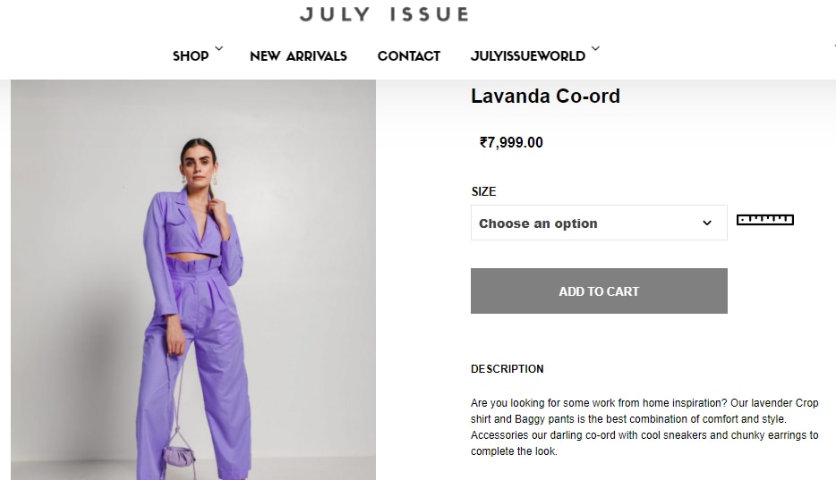Open the size guide ruler icon
836x480 pixels.
coord(765,220)
